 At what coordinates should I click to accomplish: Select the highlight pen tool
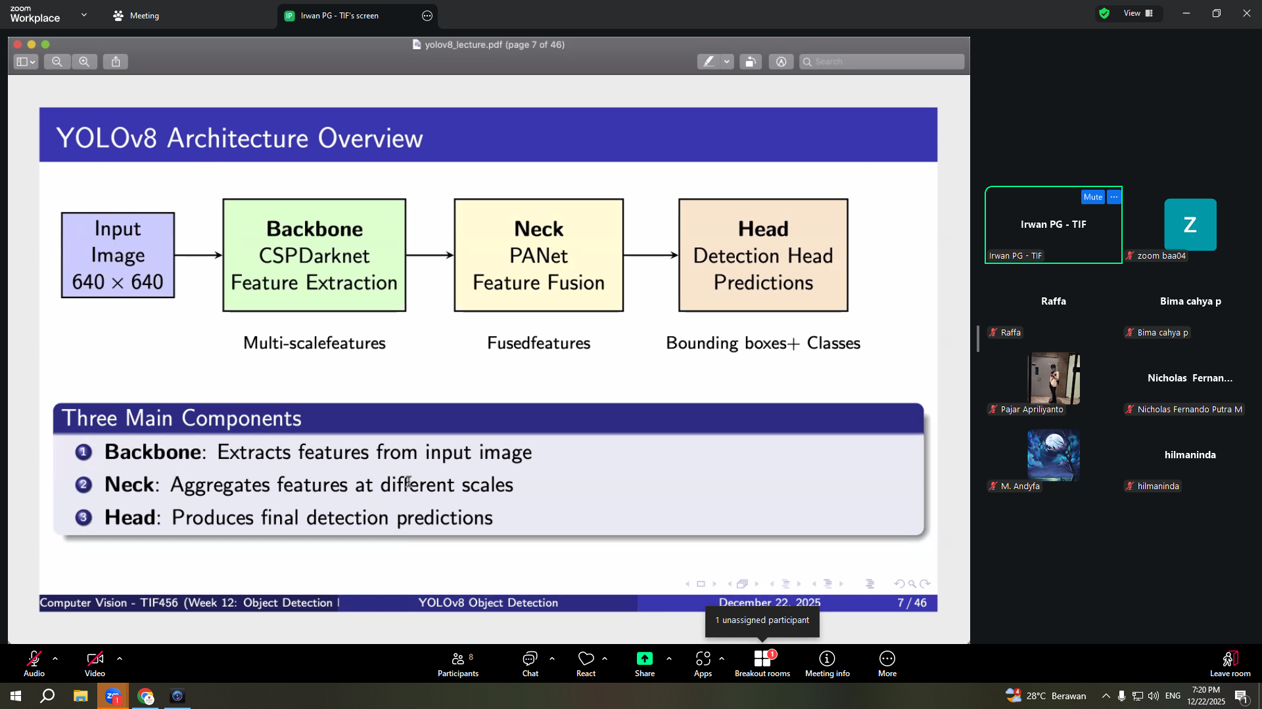(709, 62)
